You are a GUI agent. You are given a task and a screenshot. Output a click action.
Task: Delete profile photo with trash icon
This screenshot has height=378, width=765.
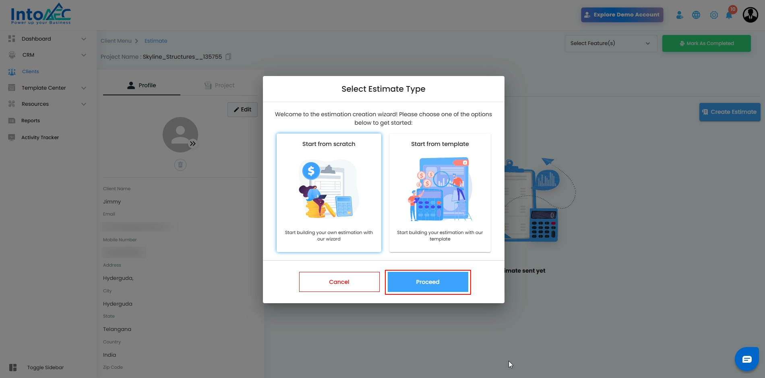180,165
